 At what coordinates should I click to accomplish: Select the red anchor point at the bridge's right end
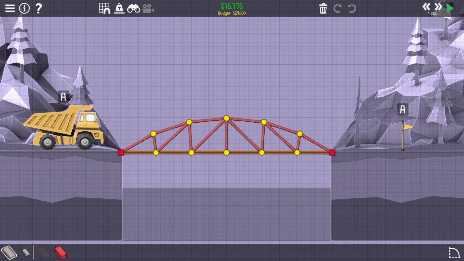coord(332,153)
